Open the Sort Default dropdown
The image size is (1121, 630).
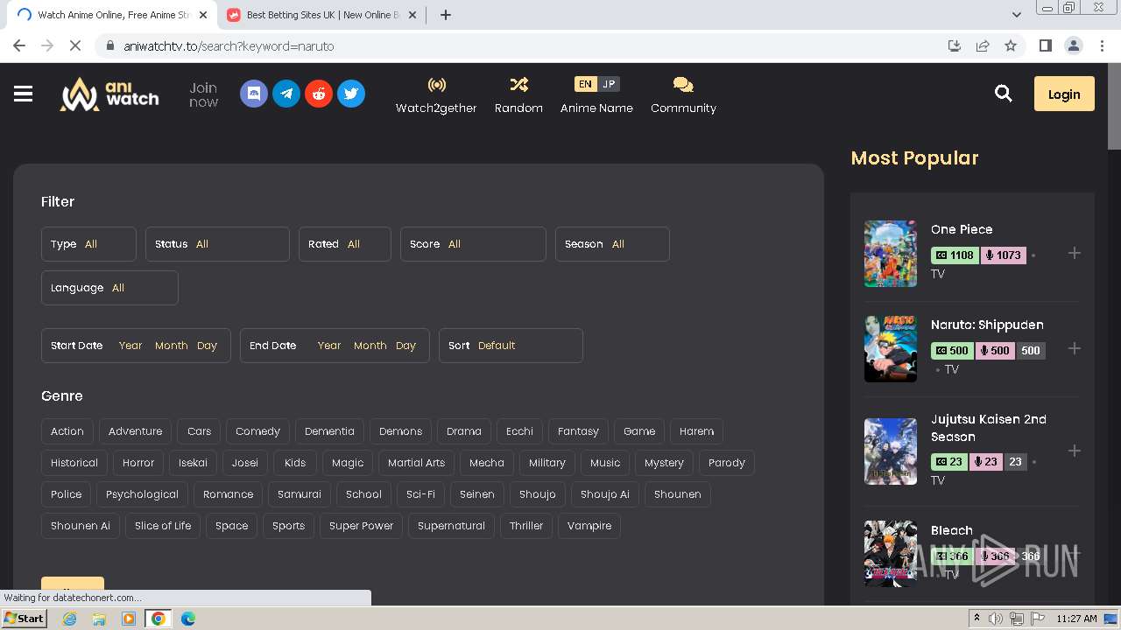[511, 346]
